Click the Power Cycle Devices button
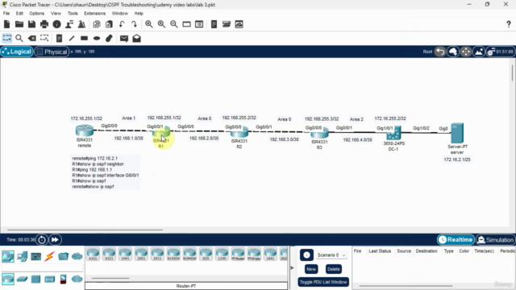 coord(42,240)
